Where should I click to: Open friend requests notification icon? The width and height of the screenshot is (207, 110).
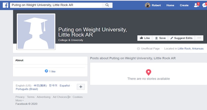tap(196, 5)
